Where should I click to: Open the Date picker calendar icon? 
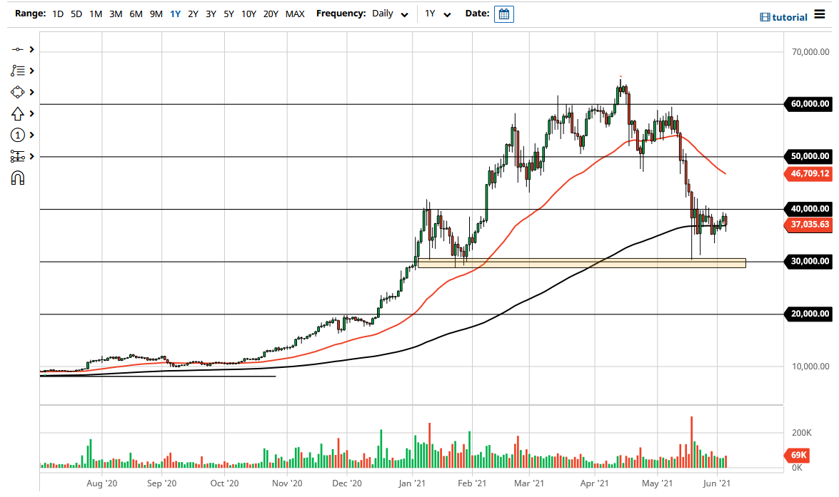coord(505,14)
